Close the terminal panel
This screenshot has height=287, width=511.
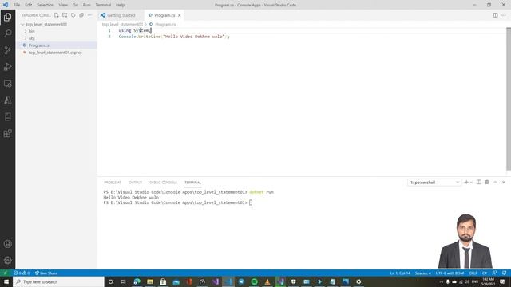504,183
